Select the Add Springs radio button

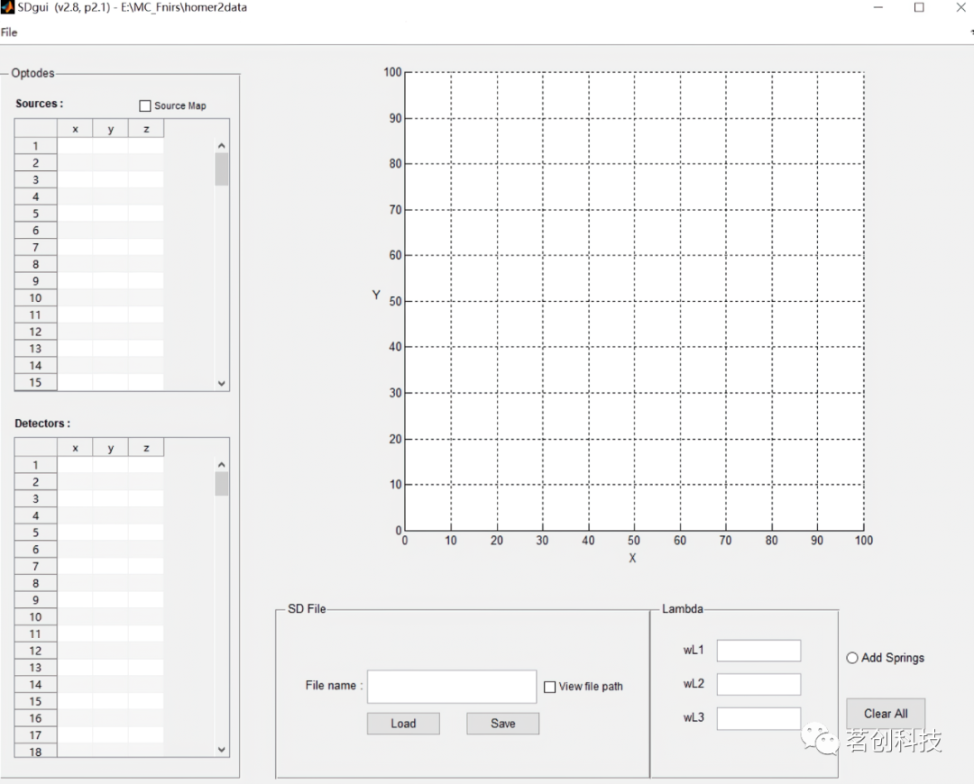click(x=852, y=658)
